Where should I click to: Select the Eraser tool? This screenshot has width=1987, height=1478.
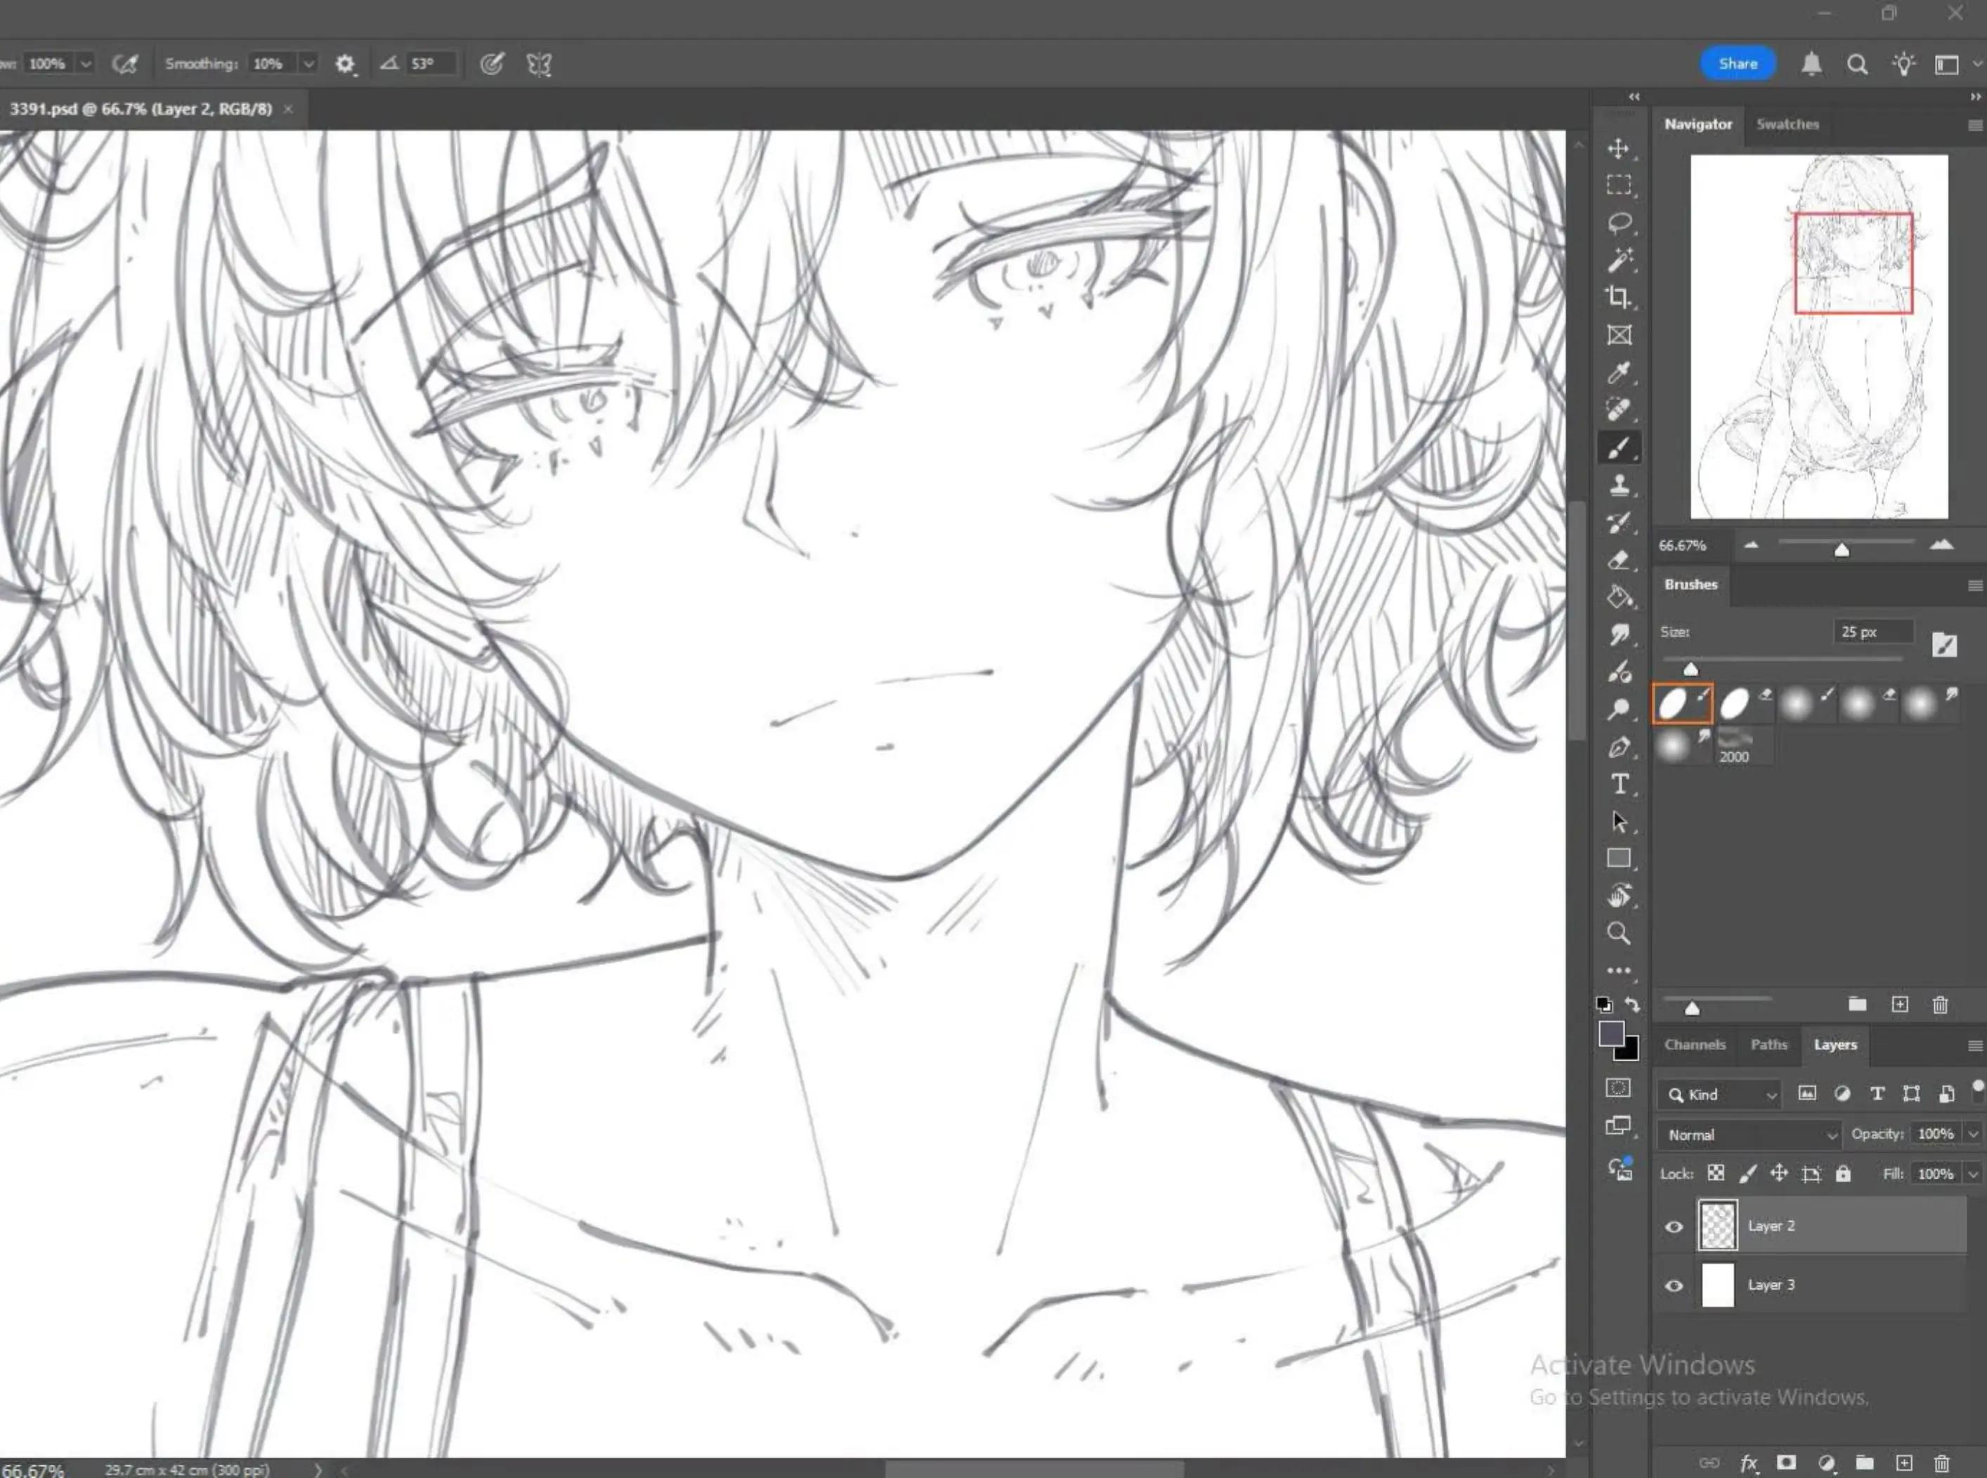tap(1618, 560)
